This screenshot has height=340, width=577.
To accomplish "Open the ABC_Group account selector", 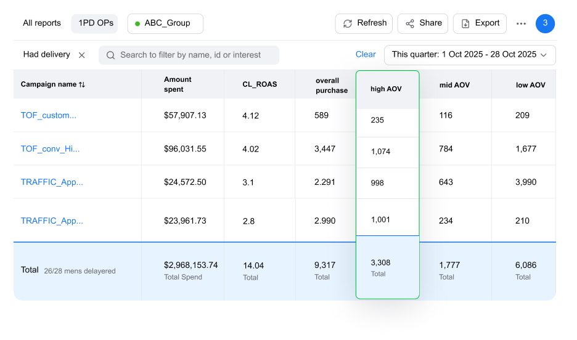I will [165, 23].
